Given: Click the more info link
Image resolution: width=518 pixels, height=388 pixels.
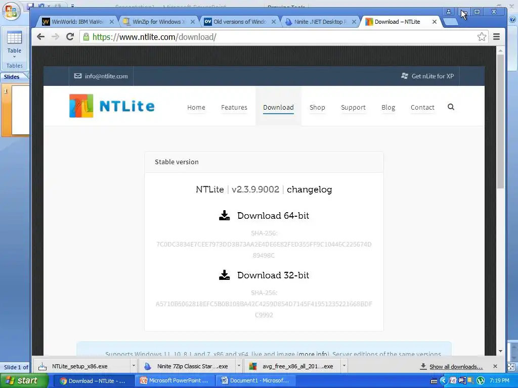Looking at the screenshot, I should [313, 354].
